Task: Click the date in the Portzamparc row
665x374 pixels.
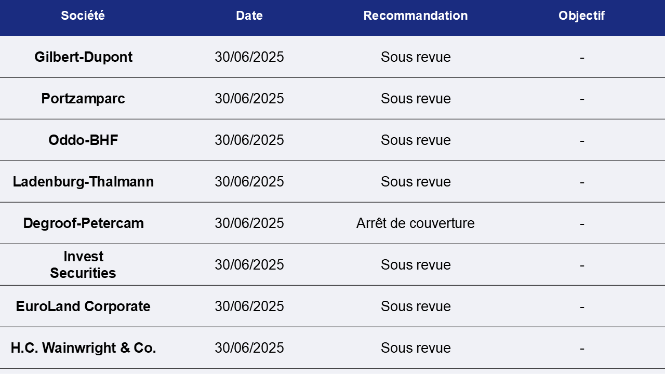Action: pyautogui.click(x=249, y=99)
